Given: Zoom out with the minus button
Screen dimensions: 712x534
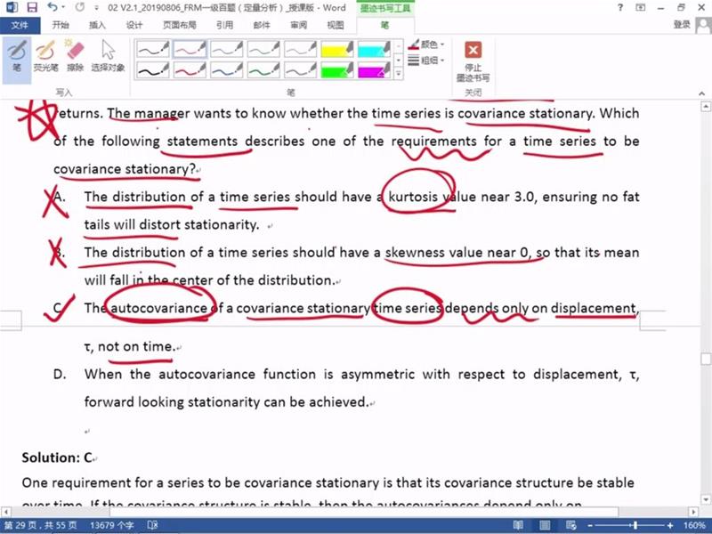Looking at the screenshot, I should pyautogui.click(x=589, y=525).
